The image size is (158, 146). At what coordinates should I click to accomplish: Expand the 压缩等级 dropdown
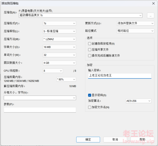point(59,31)
